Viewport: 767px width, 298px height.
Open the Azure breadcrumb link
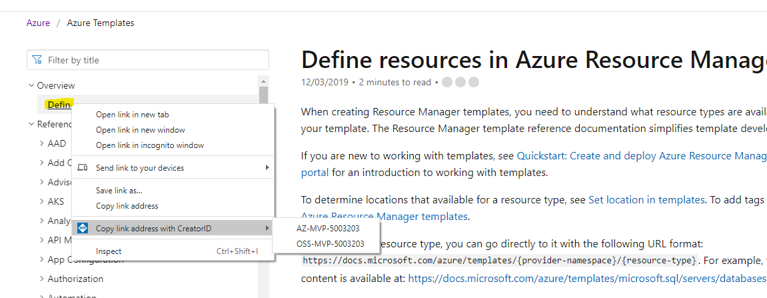point(38,23)
